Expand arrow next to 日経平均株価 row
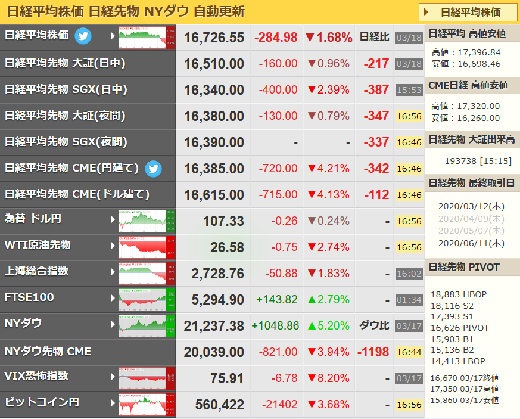520x419 pixels. [113, 36]
